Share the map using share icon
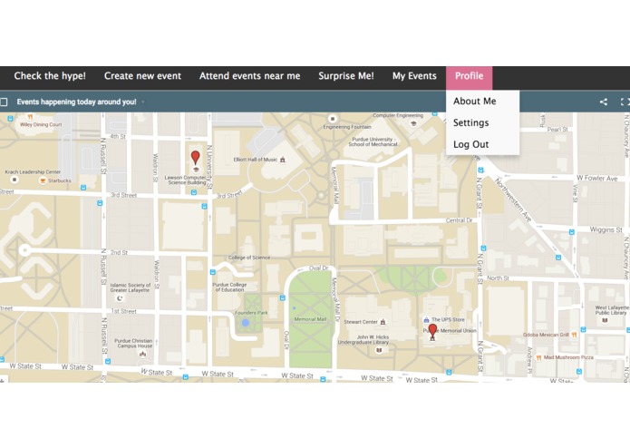Screen dimensions: 630x448 pos(604,102)
